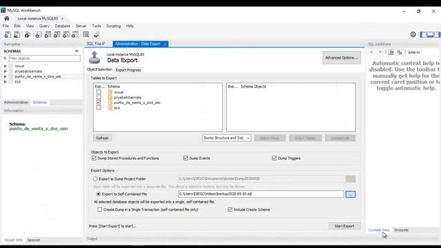The image size is (441, 248).
Task: Close the Local instance MySQL80 connection tab
Action: coord(63,19)
